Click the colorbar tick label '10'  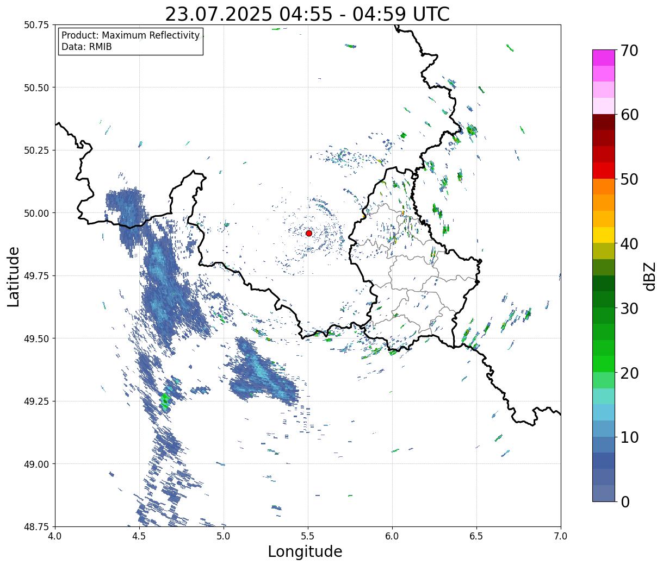point(629,437)
